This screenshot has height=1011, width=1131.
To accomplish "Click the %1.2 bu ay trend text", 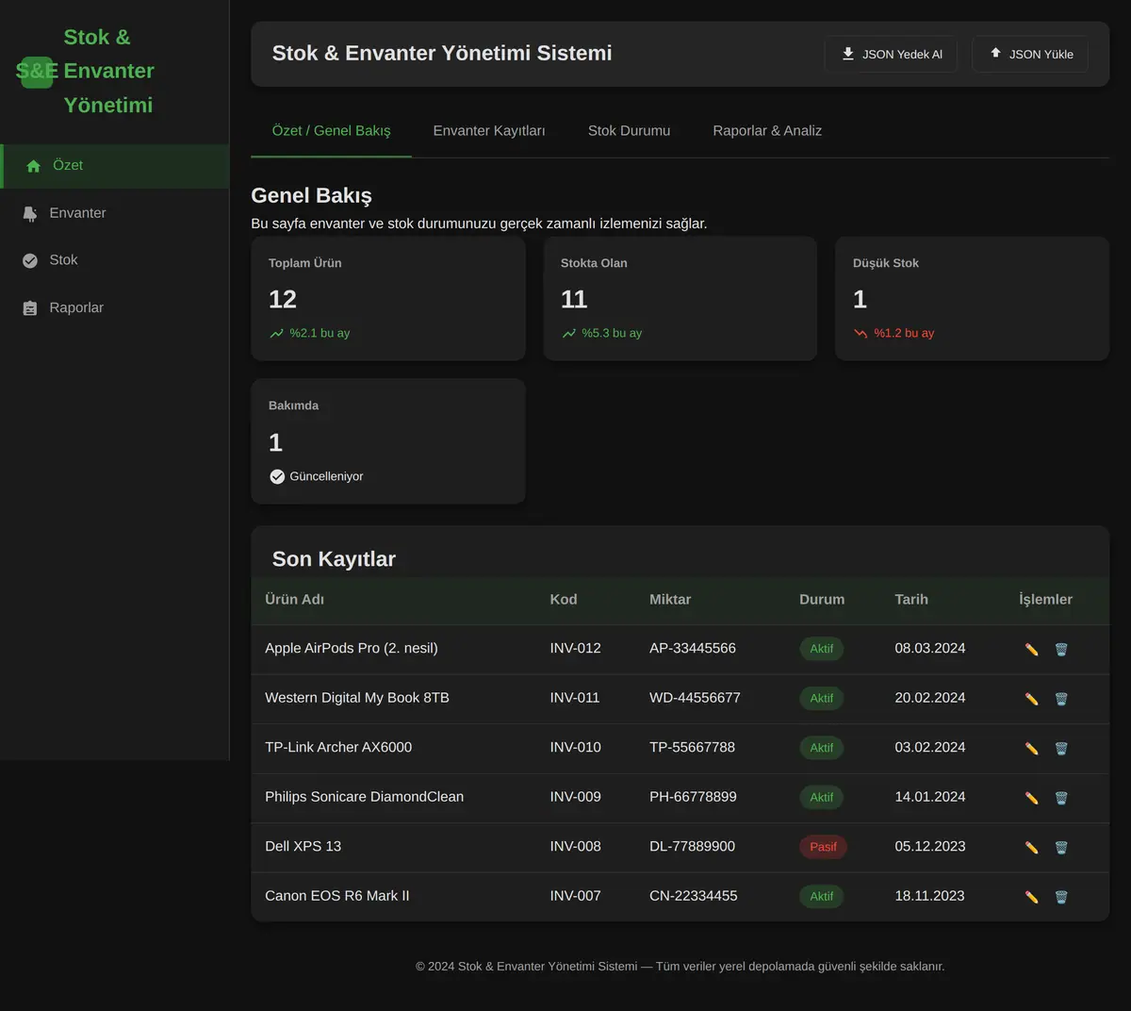I will click(x=904, y=333).
